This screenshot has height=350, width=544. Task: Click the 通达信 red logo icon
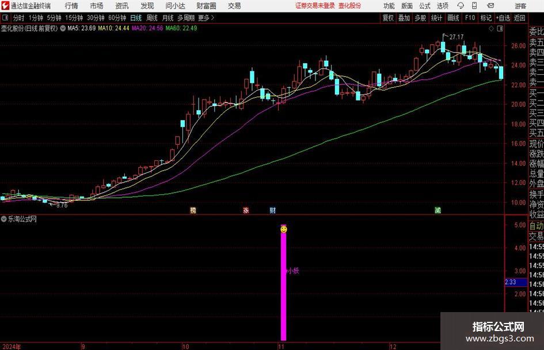(5, 6)
